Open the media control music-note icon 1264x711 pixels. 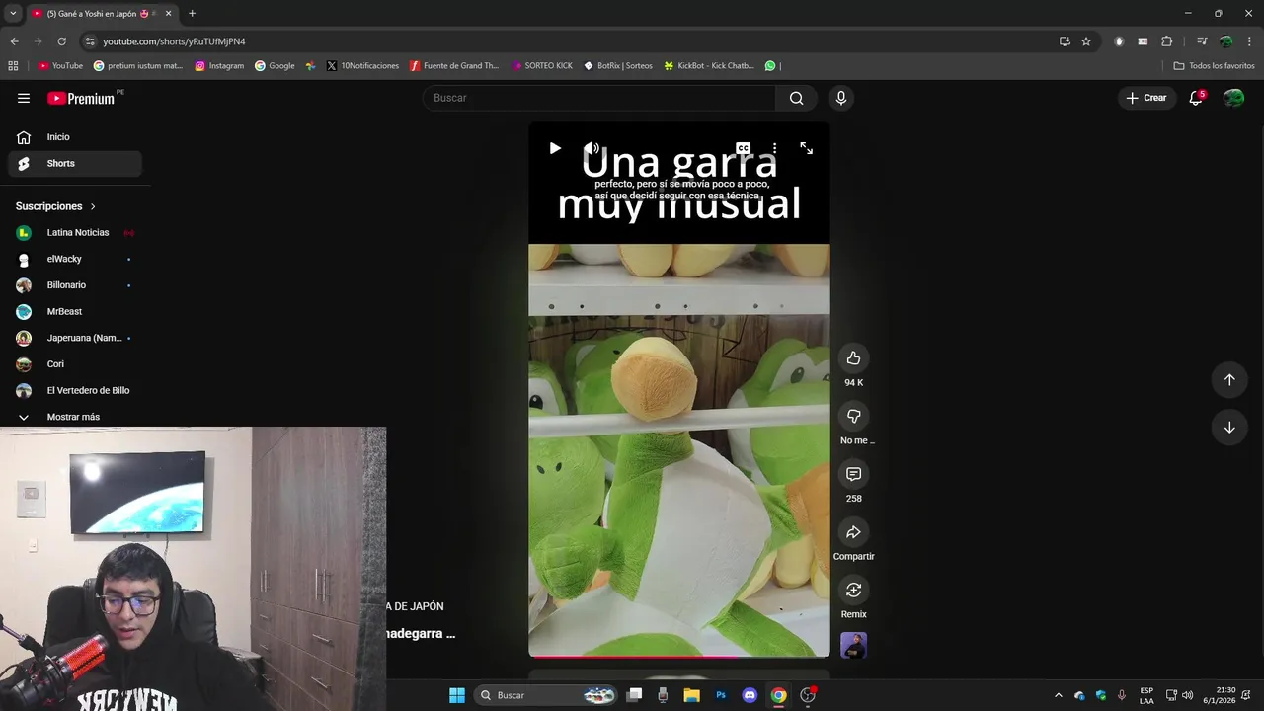[1202, 41]
